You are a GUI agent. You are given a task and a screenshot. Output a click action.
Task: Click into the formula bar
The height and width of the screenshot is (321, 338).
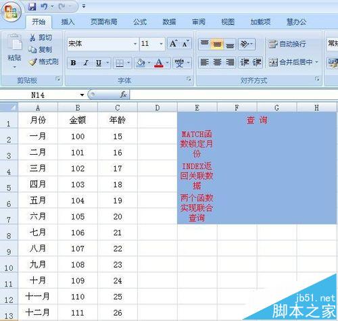pyautogui.click(x=234, y=95)
